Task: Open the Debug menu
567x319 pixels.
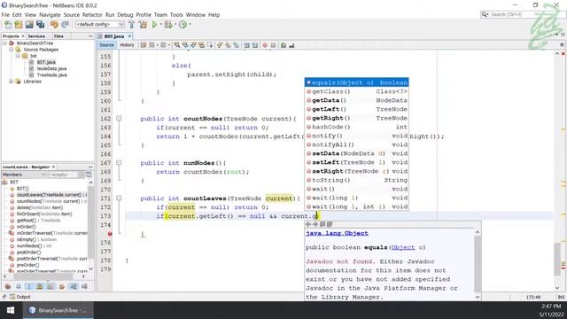Action: (x=125, y=15)
